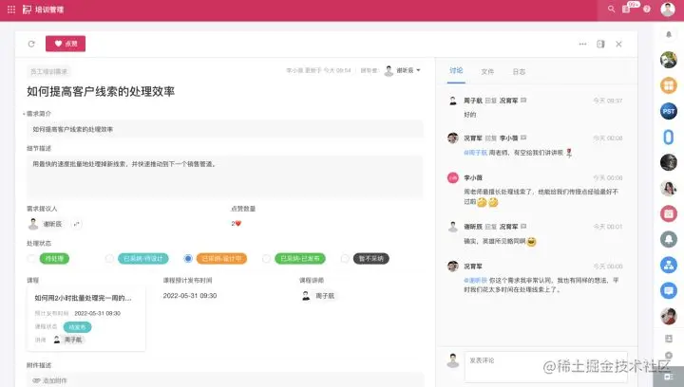
Task: Click the page title 如何提高客户线索的处理效率
Action: [x=101, y=91]
